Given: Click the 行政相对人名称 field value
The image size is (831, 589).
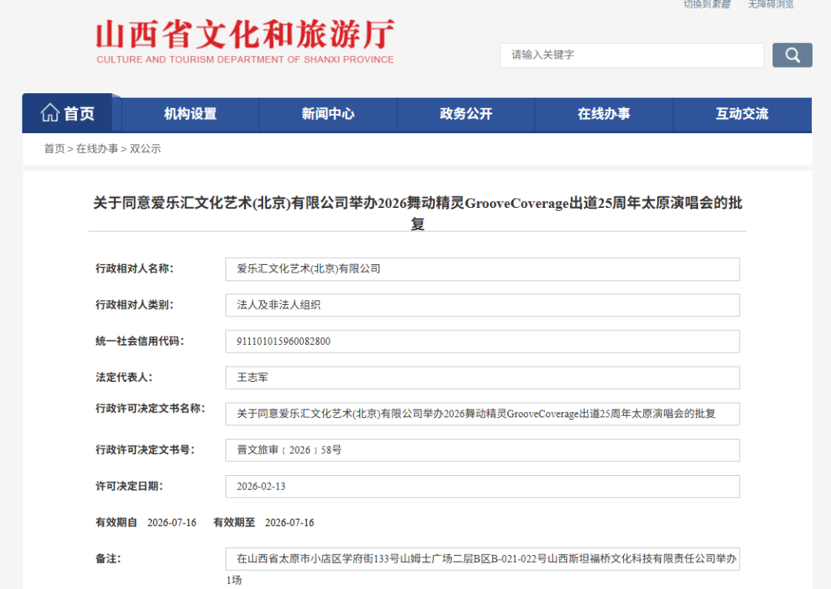Looking at the screenshot, I should click(x=482, y=269).
